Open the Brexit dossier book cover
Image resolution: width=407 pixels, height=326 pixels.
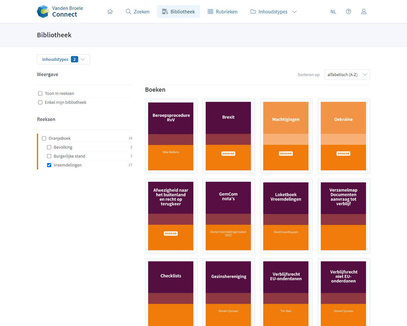tap(228, 136)
